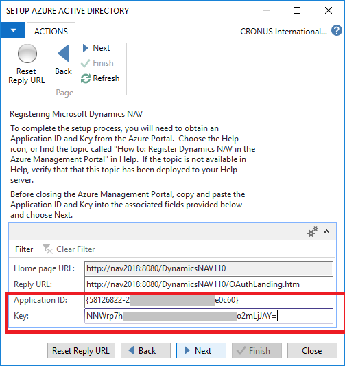Click Next in the ribbon Page group

point(96,48)
